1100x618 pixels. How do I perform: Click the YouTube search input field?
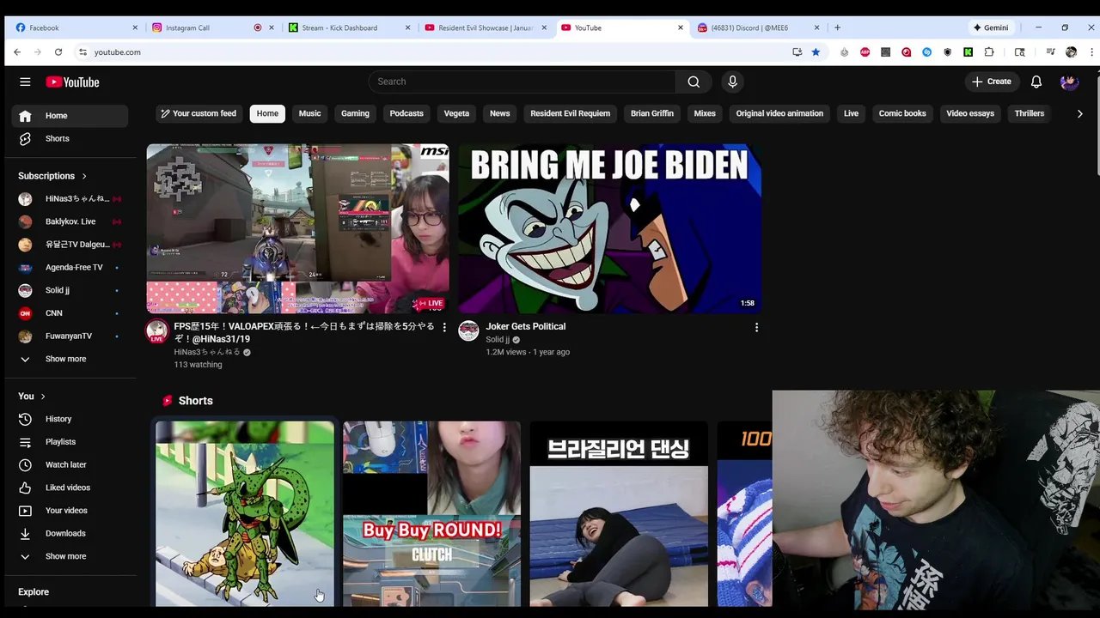[x=522, y=82]
